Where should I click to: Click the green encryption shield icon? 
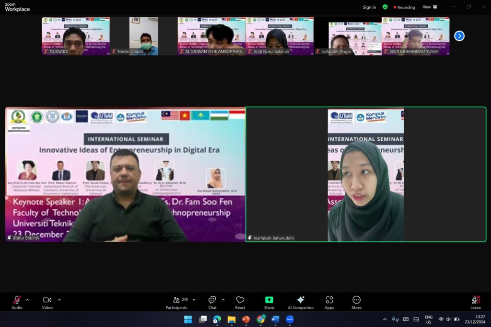tap(385, 7)
